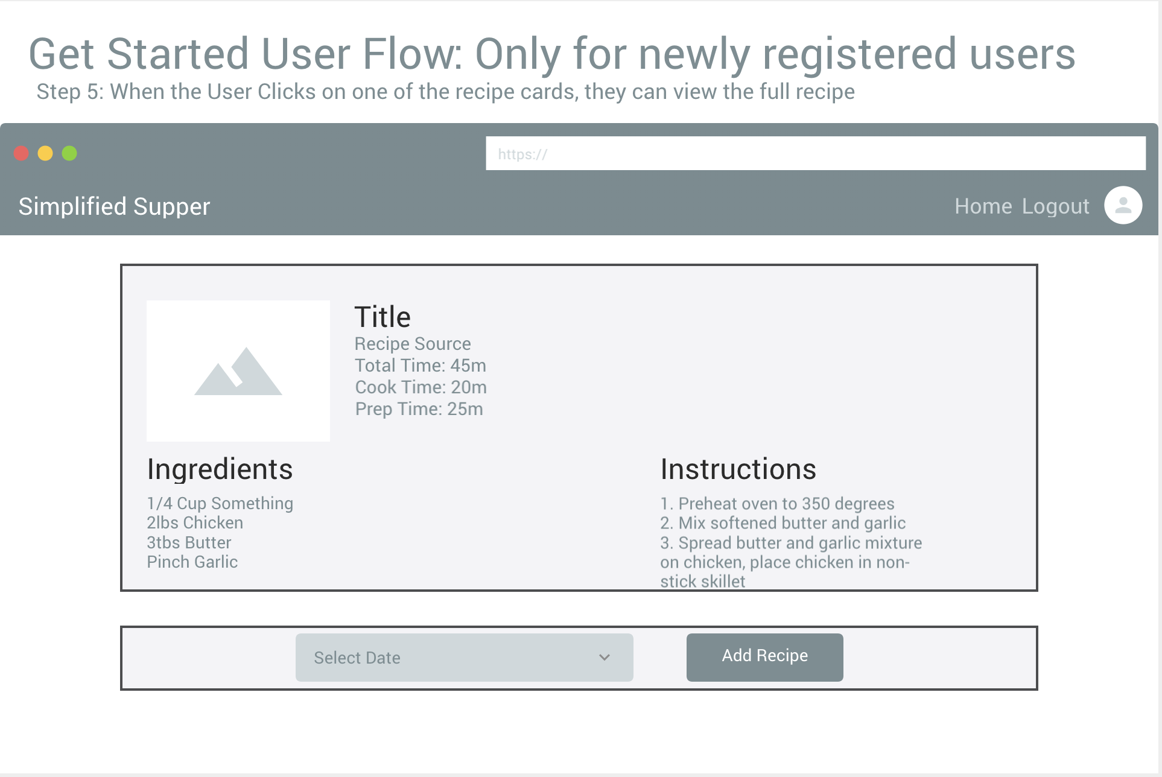Viewport: 1162px width, 777px height.
Task: Click the recipe Title heading
Action: coord(383,317)
